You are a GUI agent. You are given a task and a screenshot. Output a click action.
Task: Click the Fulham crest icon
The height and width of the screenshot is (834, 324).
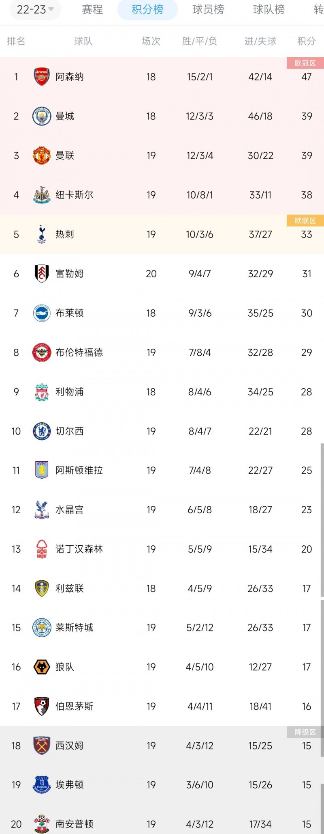click(42, 274)
